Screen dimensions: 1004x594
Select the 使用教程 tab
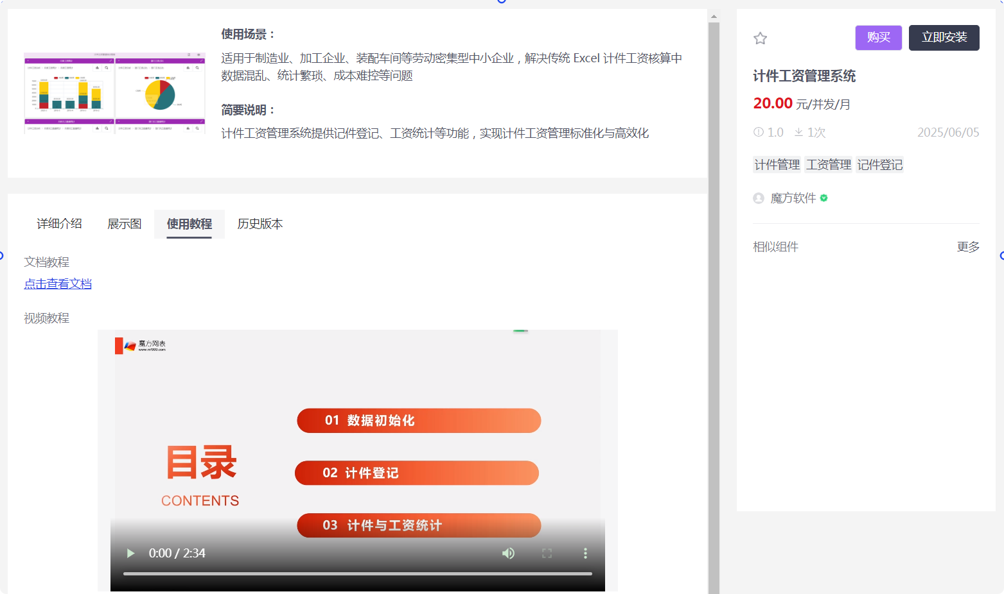[x=189, y=224]
